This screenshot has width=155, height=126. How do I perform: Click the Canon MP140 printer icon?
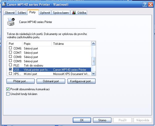11,22
